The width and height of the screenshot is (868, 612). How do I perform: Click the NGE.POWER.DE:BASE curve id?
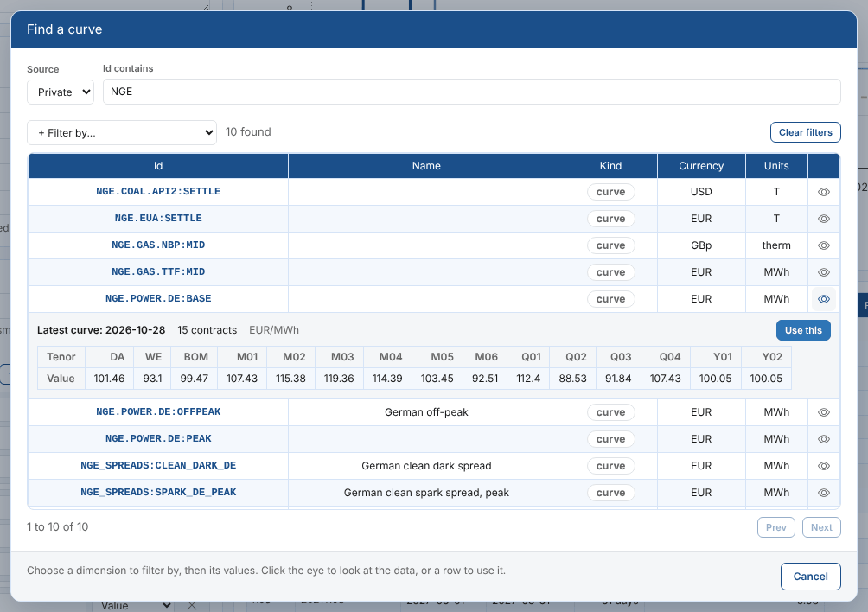coord(158,298)
